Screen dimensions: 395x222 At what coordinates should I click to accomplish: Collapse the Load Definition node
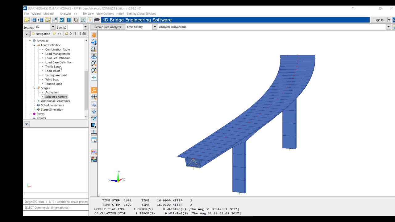pyautogui.click(x=34, y=45)
